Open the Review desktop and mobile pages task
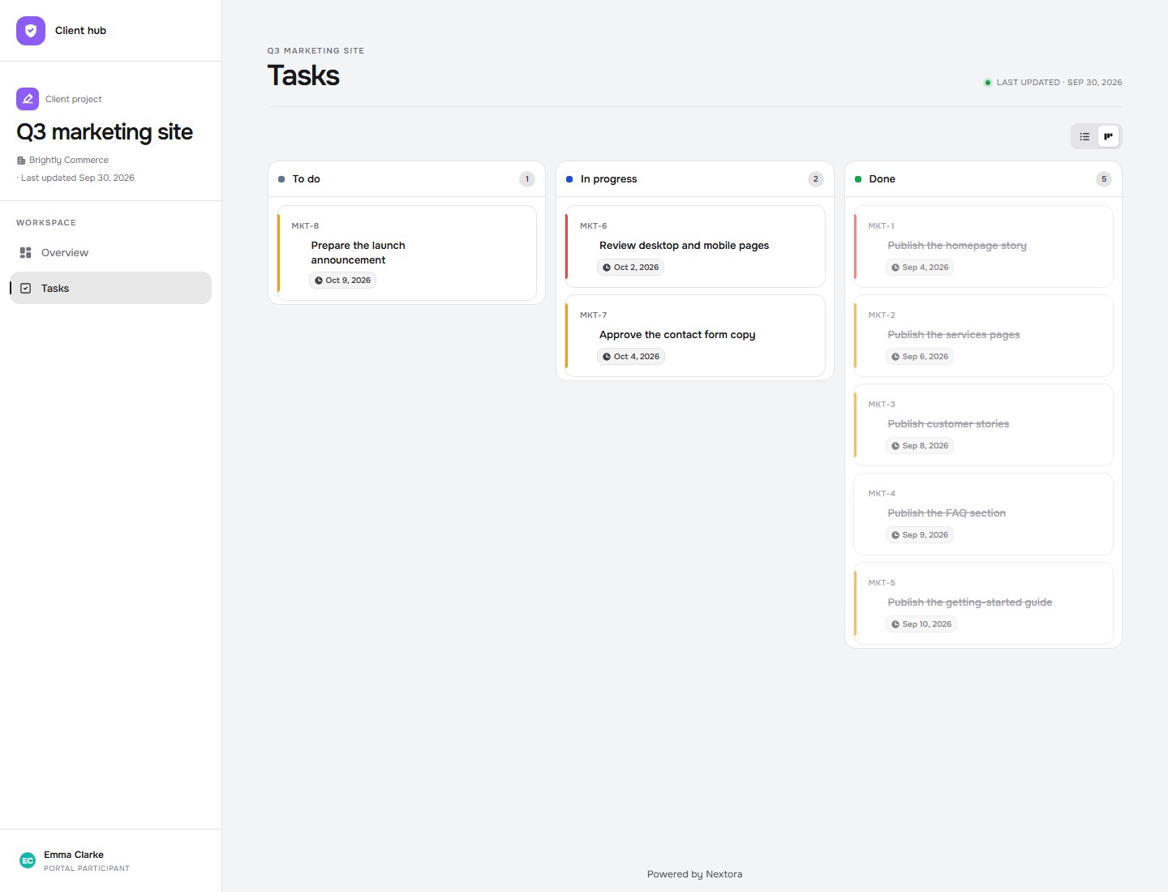This screenshot has width=1168, height=892. [x=695, y=247]
